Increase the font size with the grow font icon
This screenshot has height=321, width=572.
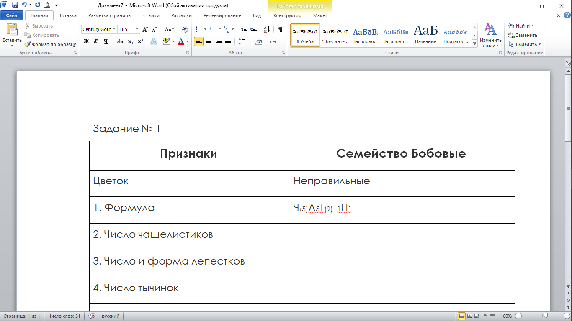coord(145,29)
